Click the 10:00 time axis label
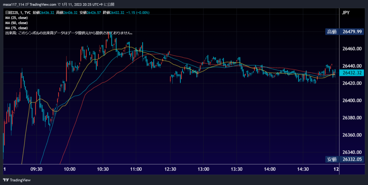The image size is (368, 185). pyautogui.click(x=70, y=169)
